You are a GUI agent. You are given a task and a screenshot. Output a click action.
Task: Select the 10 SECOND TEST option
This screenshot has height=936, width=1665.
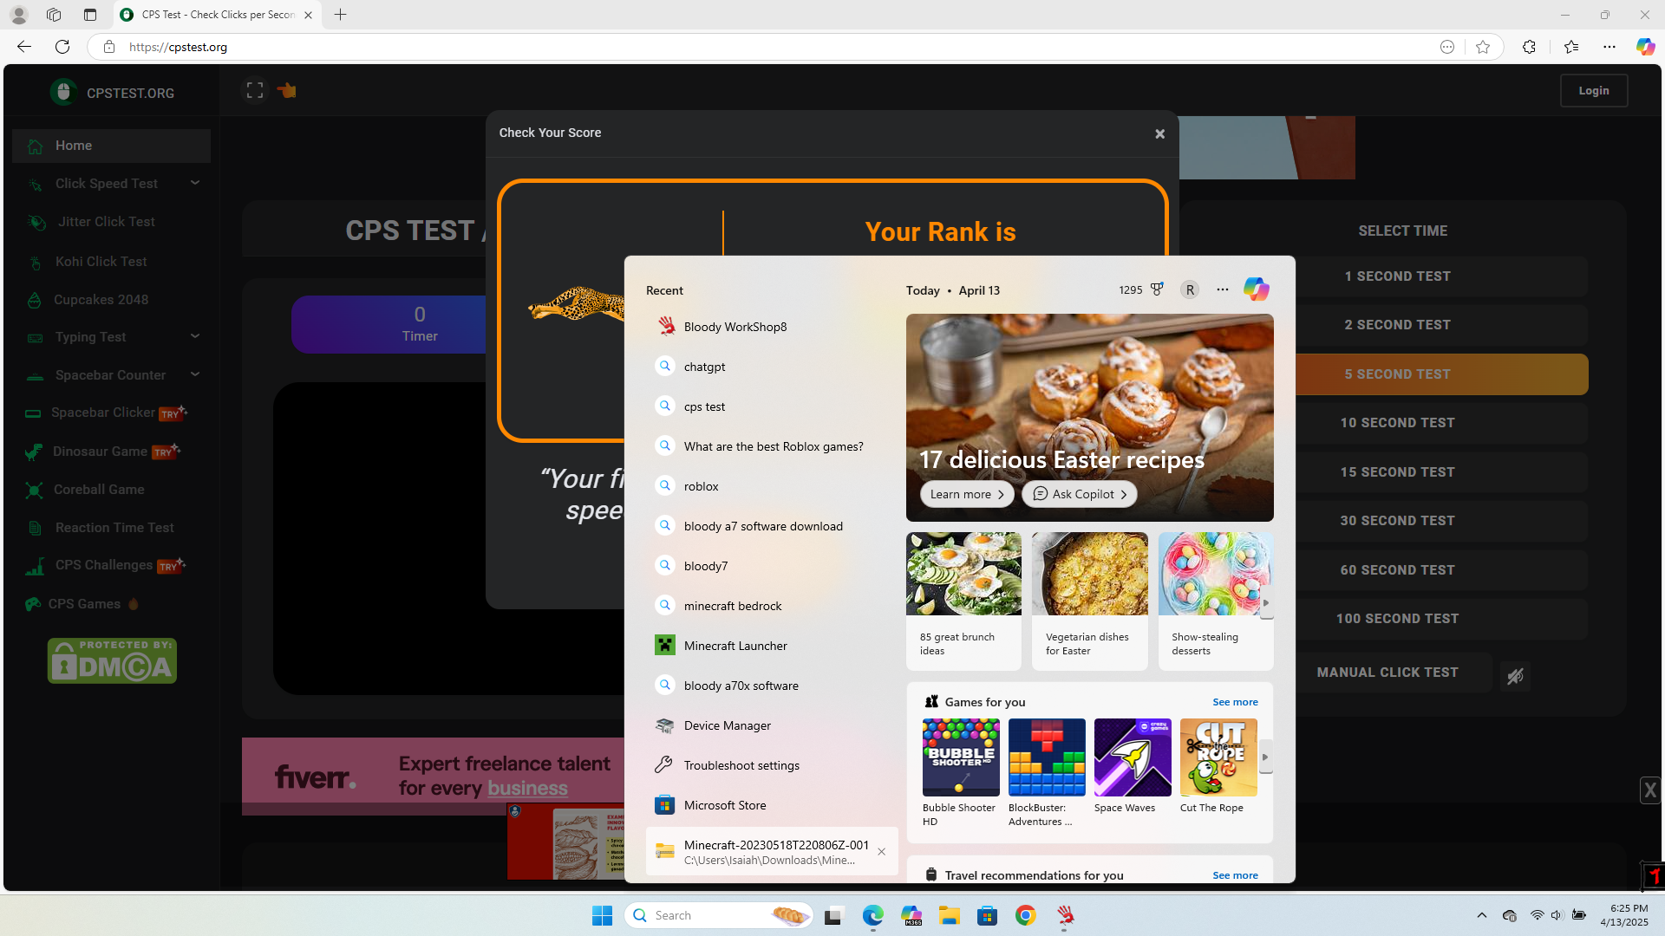pos(1397,423)
